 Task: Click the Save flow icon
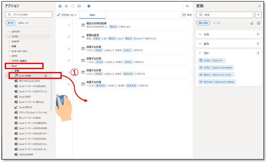coord(60,6)
